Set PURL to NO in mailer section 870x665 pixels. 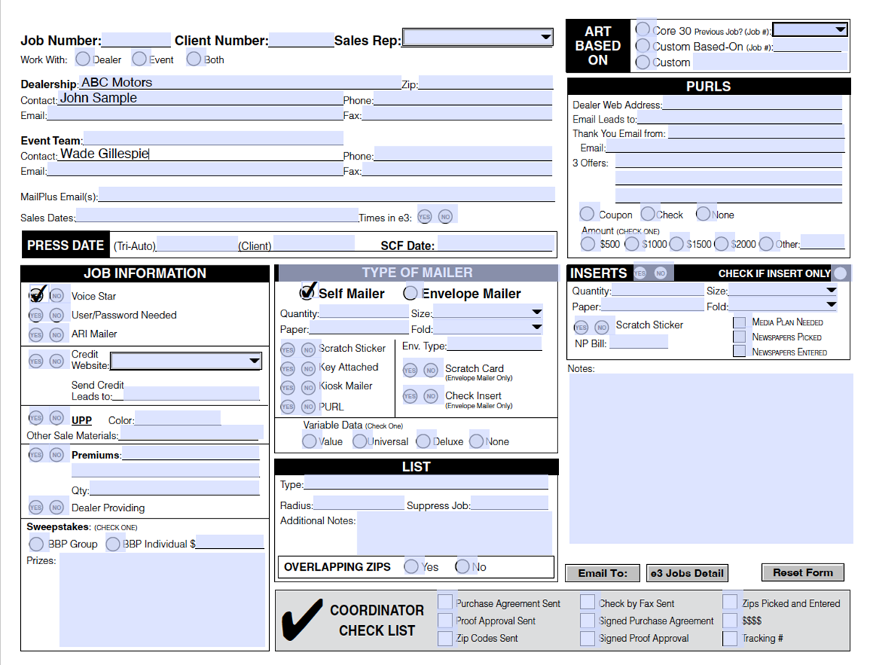pos(309,407)
